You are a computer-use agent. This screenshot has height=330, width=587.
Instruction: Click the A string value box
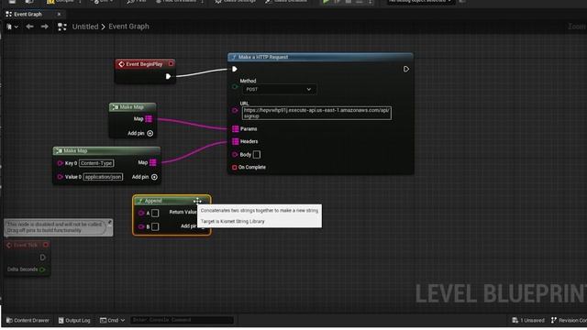(155, 214)
